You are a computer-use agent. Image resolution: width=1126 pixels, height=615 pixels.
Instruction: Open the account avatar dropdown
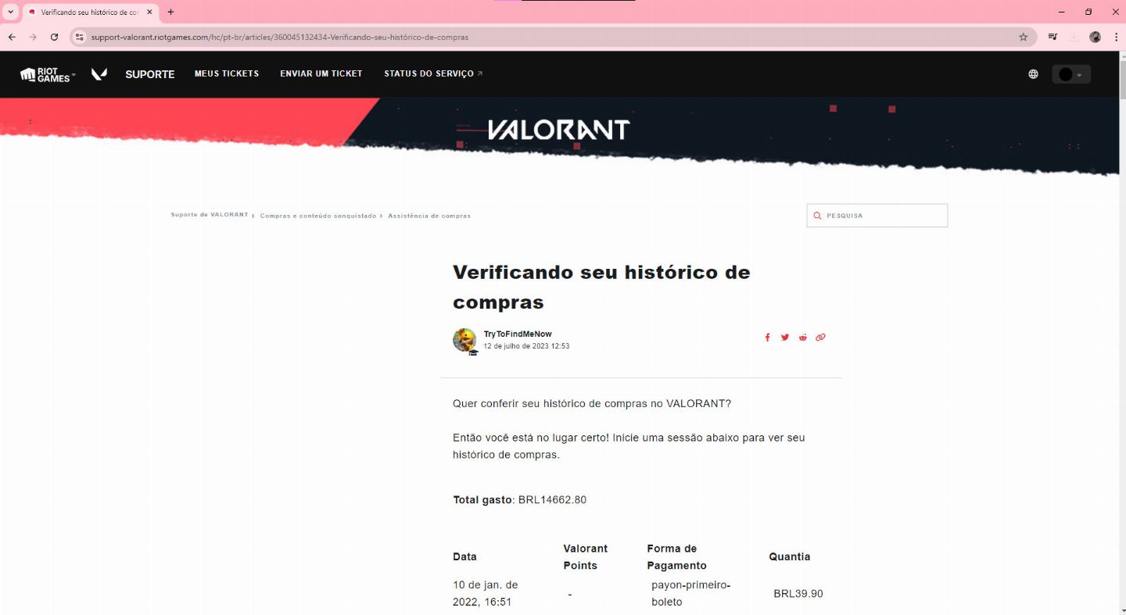(1071, 74)
